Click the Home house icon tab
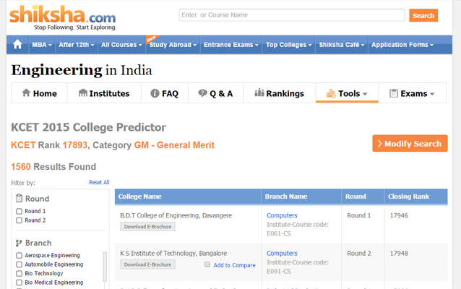The width and height of the screenshot is (461, 289). tap(39, 93)
